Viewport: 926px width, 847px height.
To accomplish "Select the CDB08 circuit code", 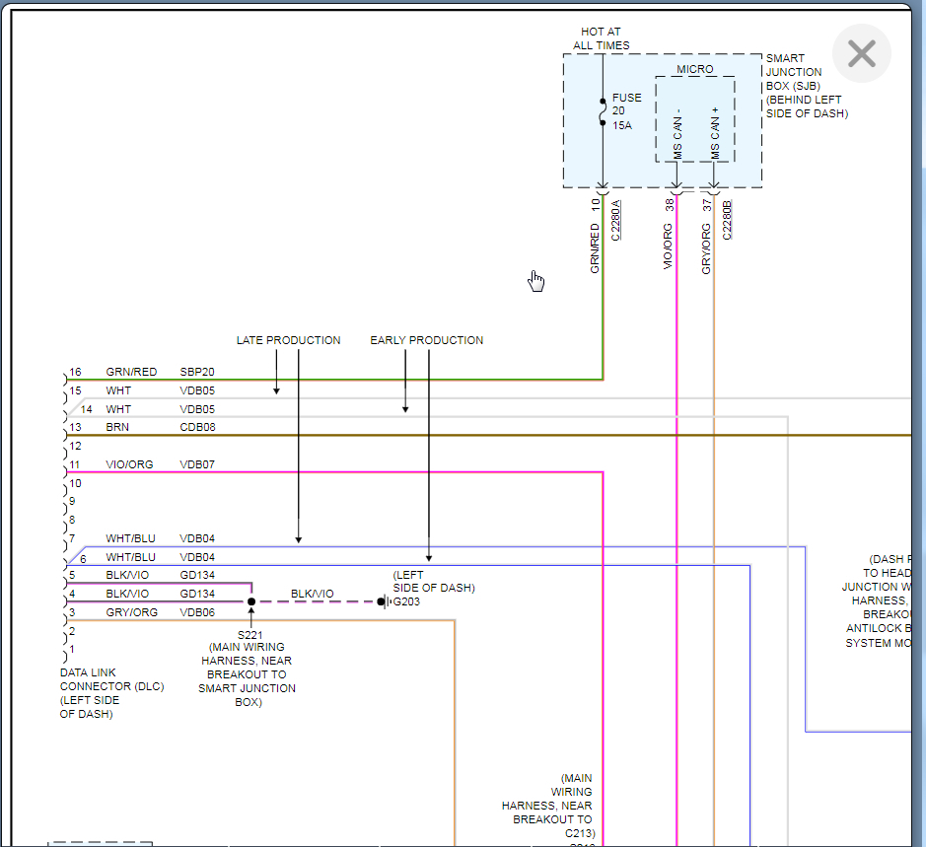I will [x=196, y=427].
